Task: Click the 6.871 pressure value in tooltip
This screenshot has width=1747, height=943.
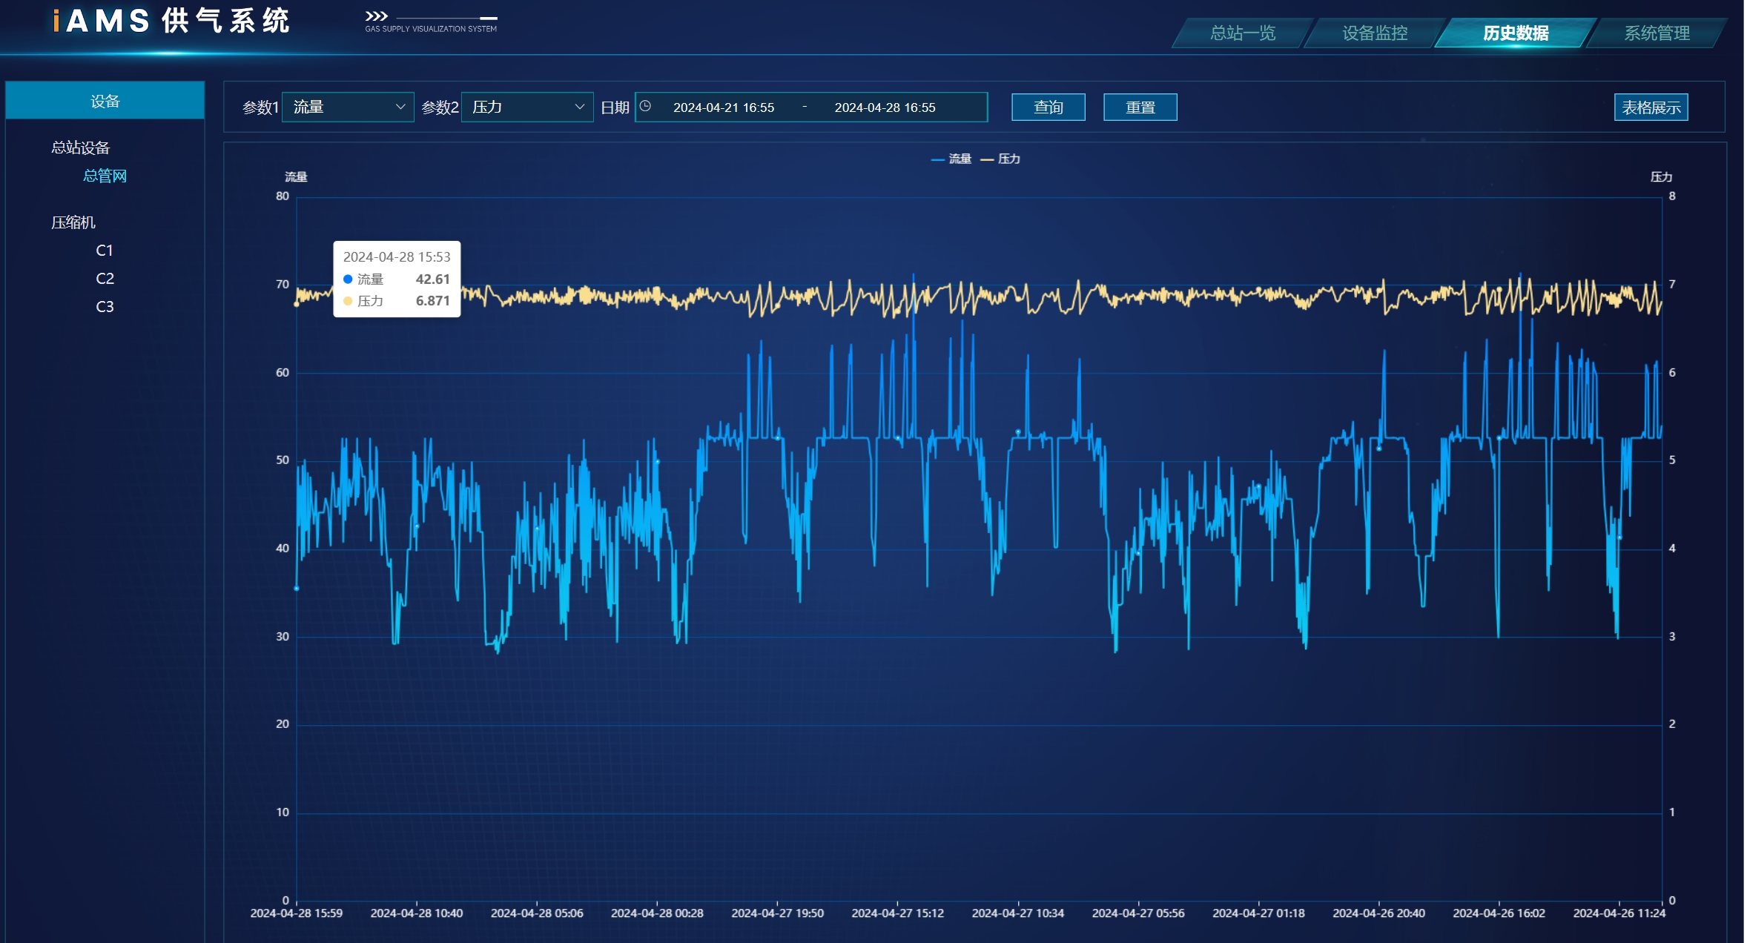Action: tap(432, 301)
